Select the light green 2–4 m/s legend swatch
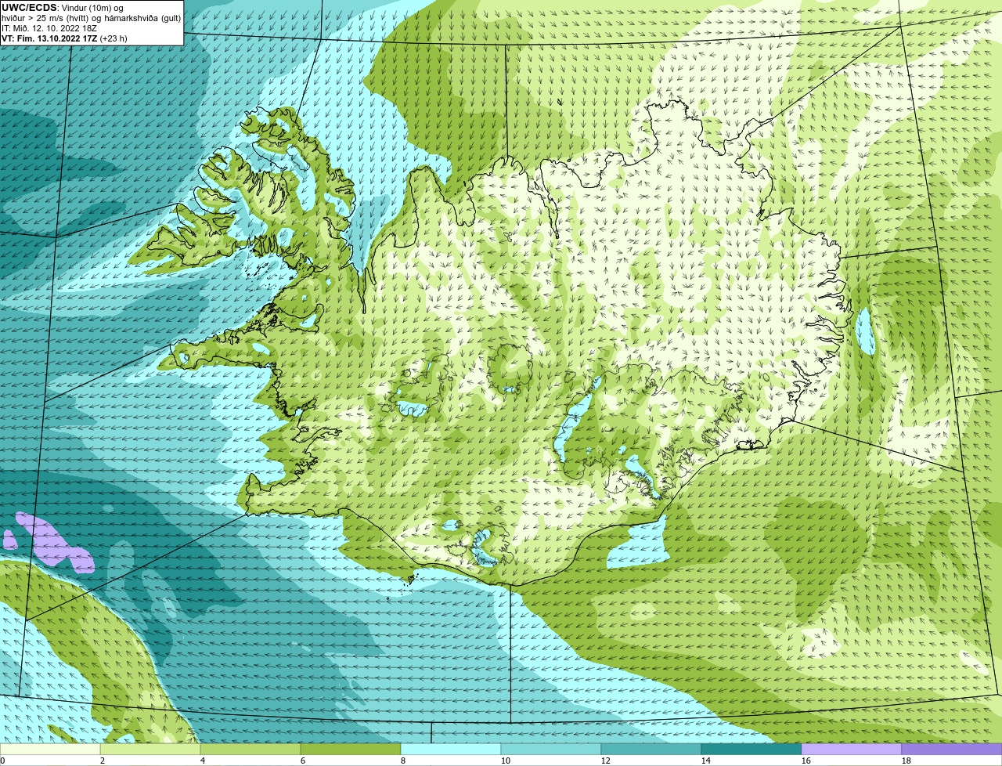This screenshot has width=1002, height=766. pos(150,750)
